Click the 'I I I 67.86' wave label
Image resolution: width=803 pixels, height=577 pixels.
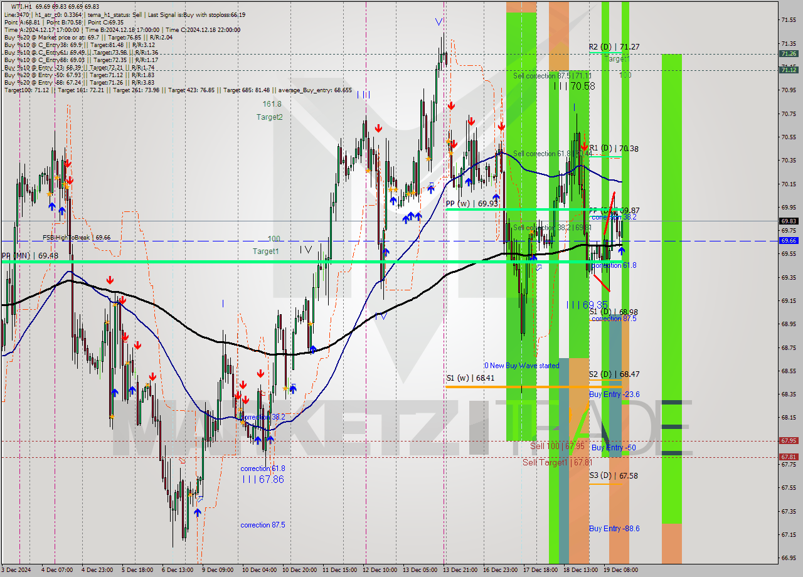pyautogui.click(x=262, y=479)
